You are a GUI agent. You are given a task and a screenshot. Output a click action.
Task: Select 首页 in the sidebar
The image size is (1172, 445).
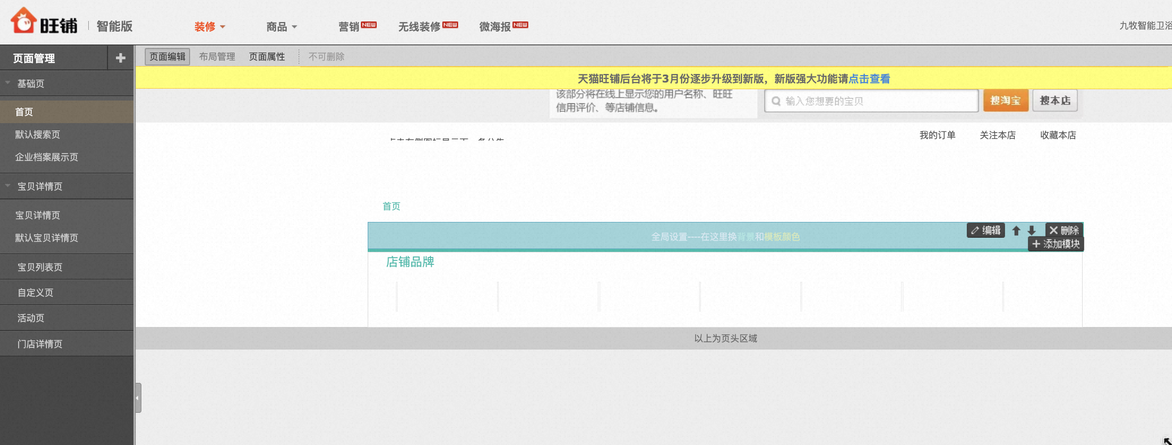[67, 112]
